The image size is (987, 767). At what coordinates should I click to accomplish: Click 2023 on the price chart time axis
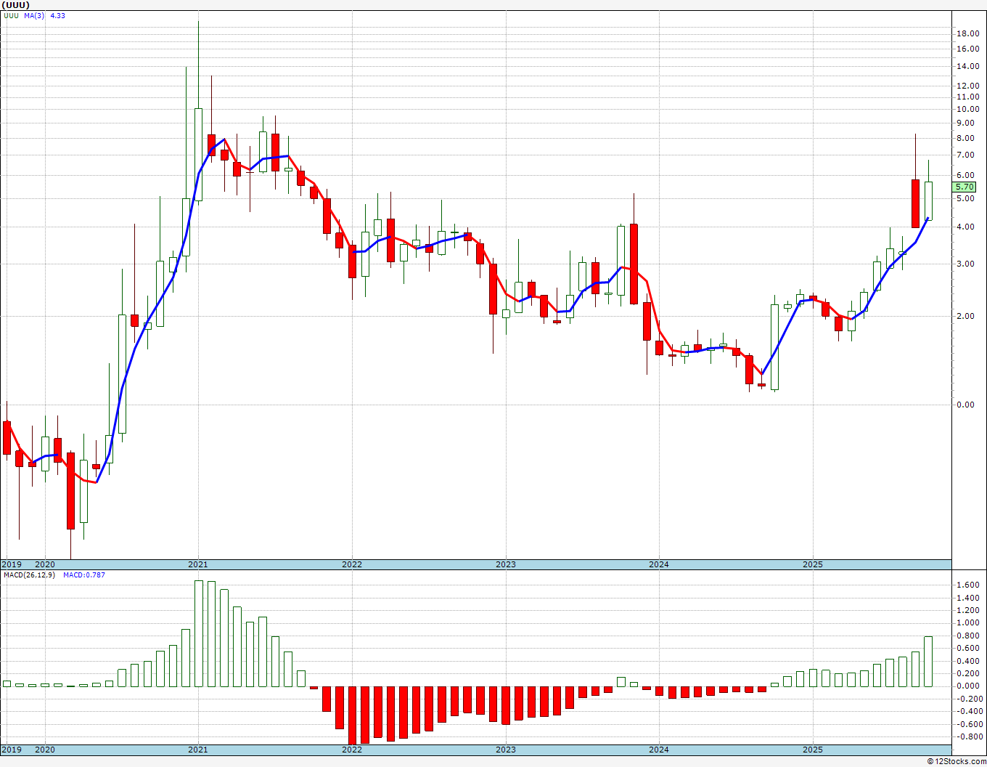[506, 564]
